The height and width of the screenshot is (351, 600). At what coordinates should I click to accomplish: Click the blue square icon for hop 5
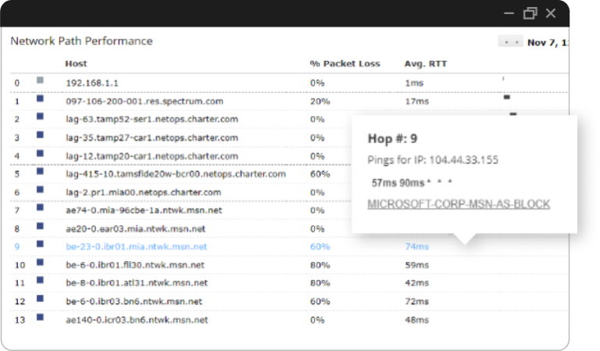(41, 172)
